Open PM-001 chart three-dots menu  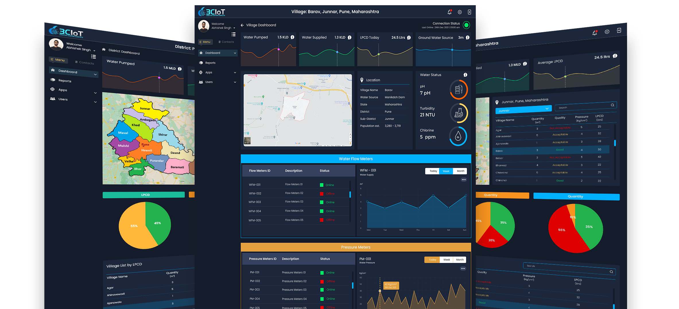click(x=463, y=268)
